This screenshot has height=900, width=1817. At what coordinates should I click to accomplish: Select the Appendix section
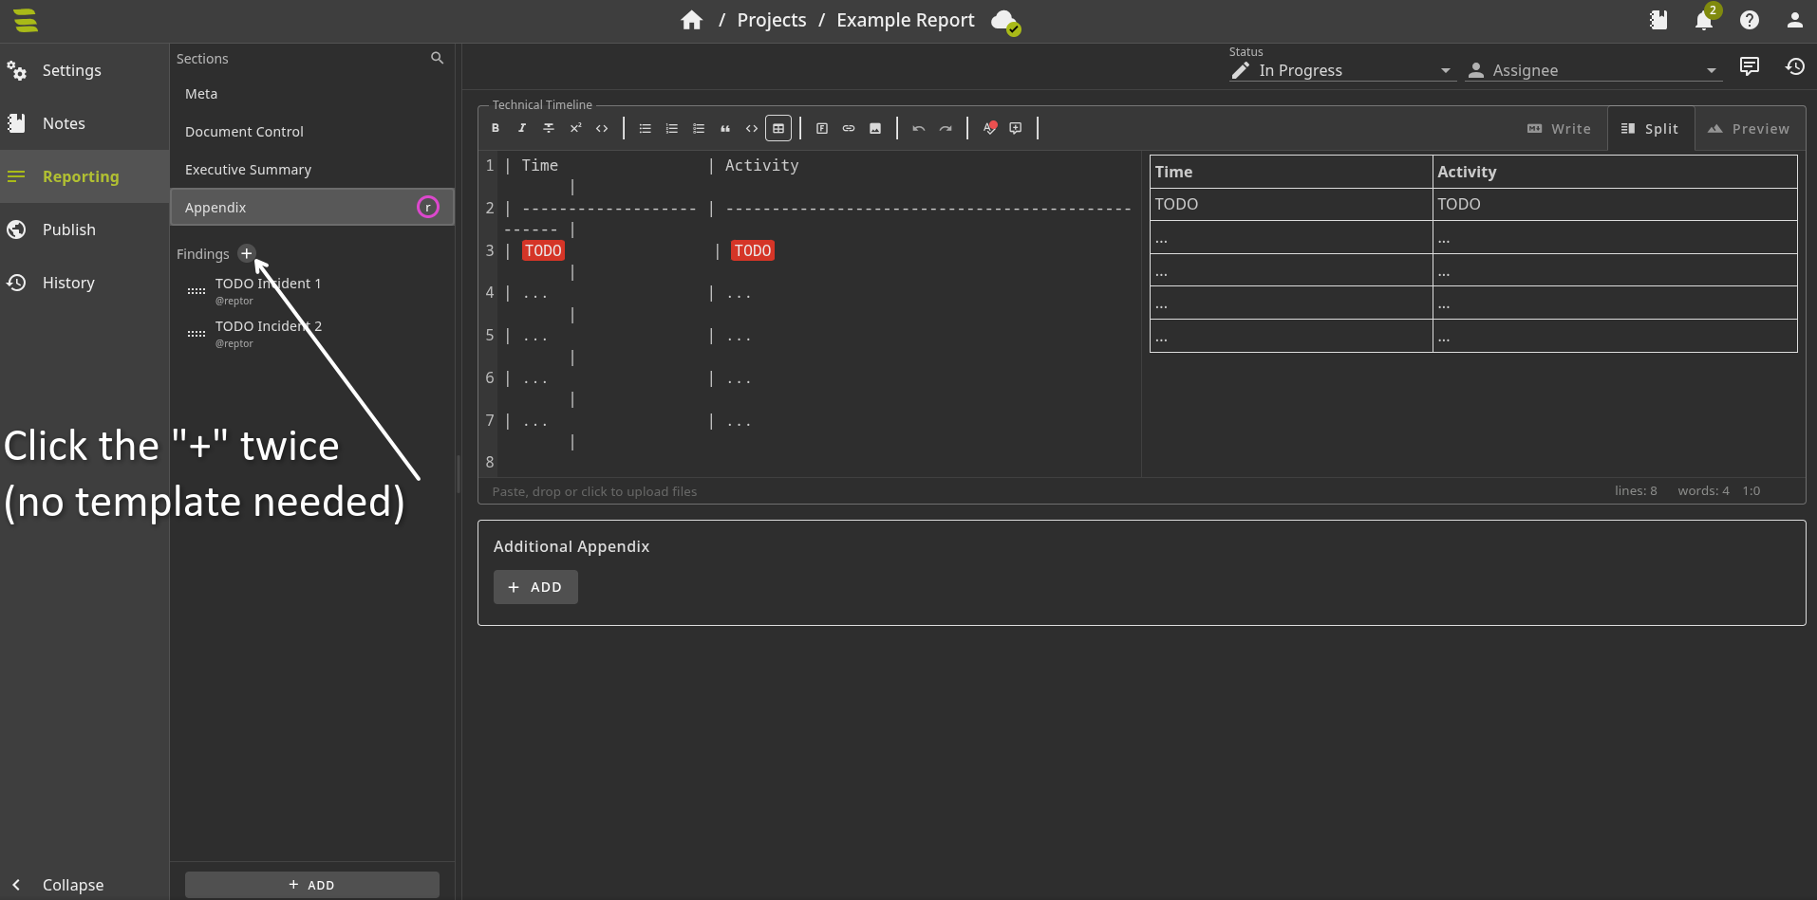point(312,207)
